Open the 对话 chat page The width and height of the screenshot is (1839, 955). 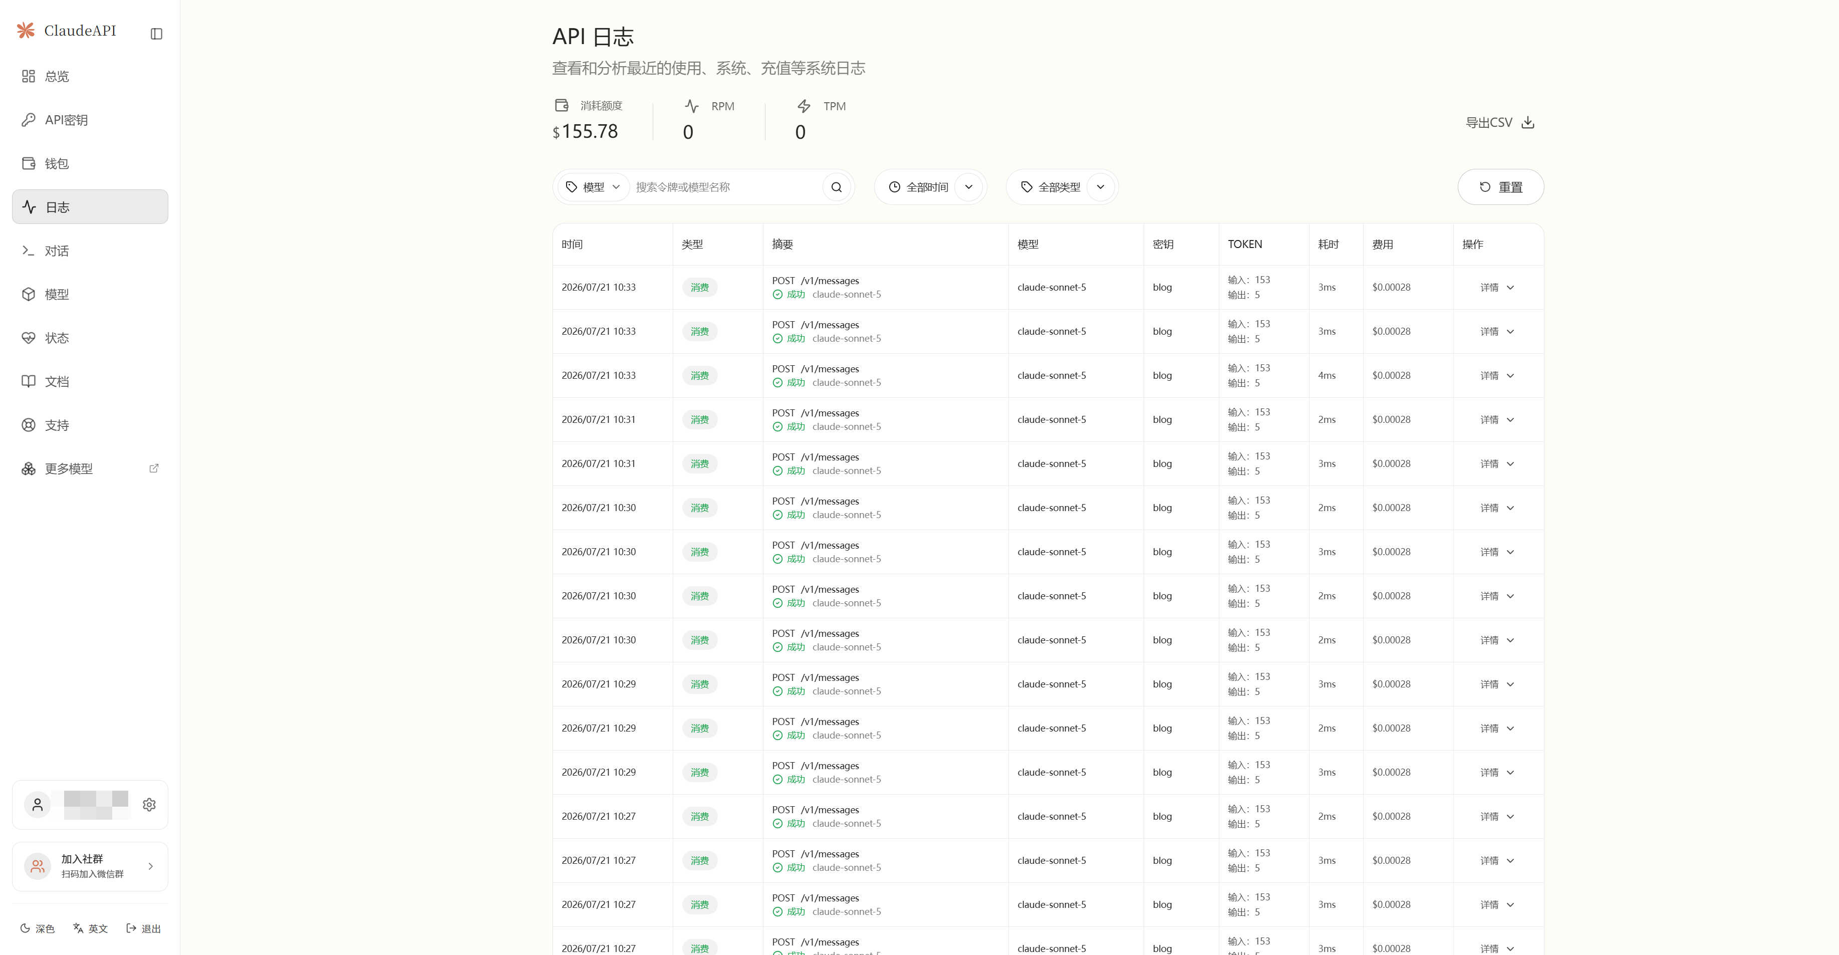(90, 251)
